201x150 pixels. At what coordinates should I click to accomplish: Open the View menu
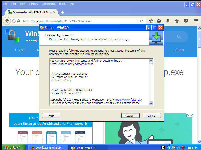23,4
